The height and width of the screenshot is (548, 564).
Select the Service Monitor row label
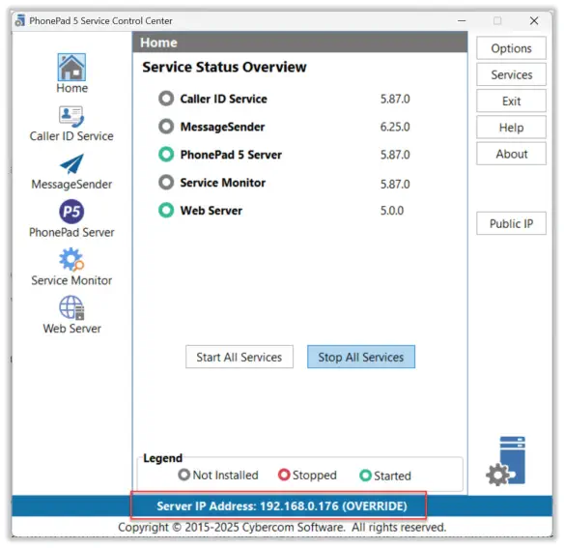223,183
